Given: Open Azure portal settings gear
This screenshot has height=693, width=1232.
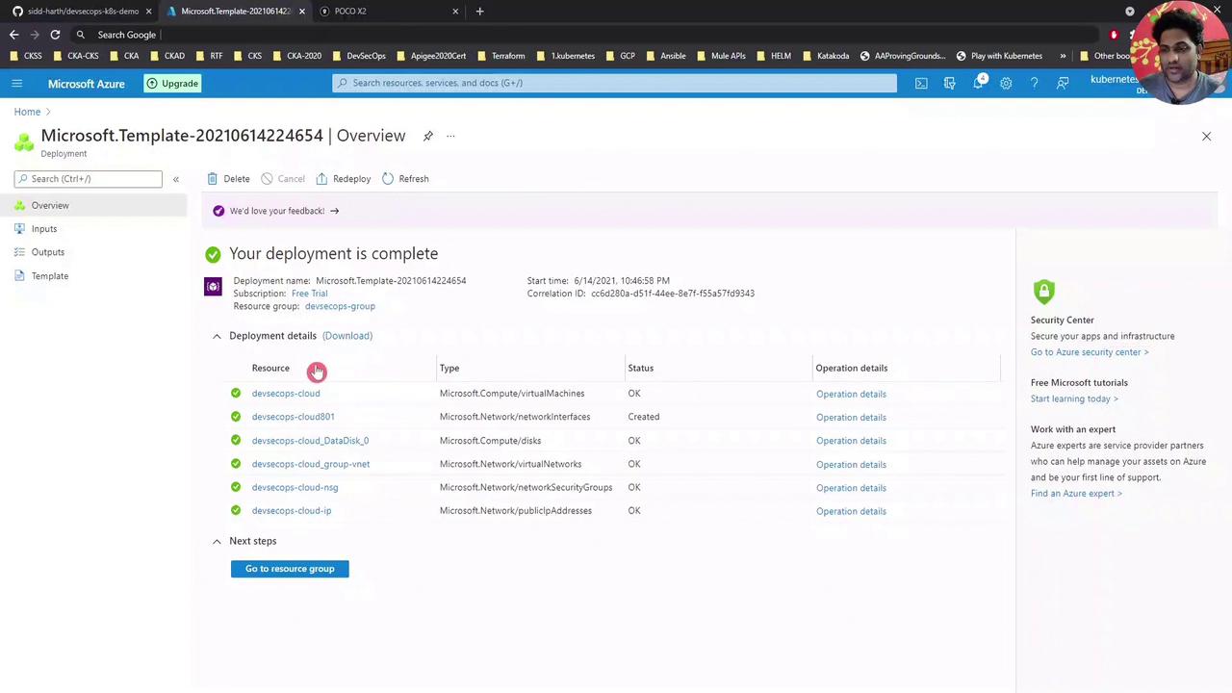Looking at the screenshot, I should (x=1006, y=84).
